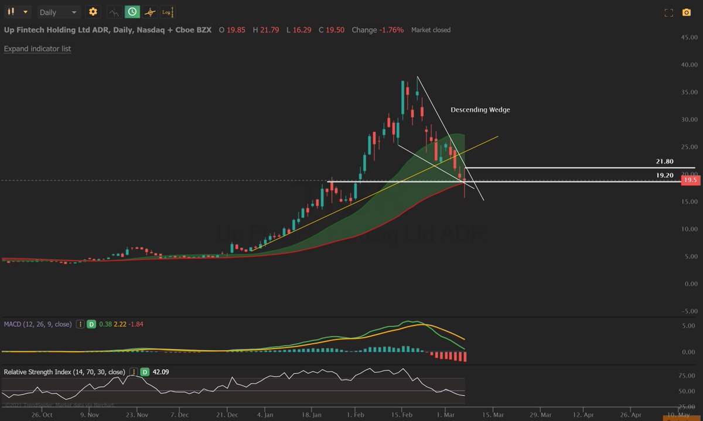Select the 21.80 price level label
This screenshot has width=703, height=421.
(x=665, y=161)
